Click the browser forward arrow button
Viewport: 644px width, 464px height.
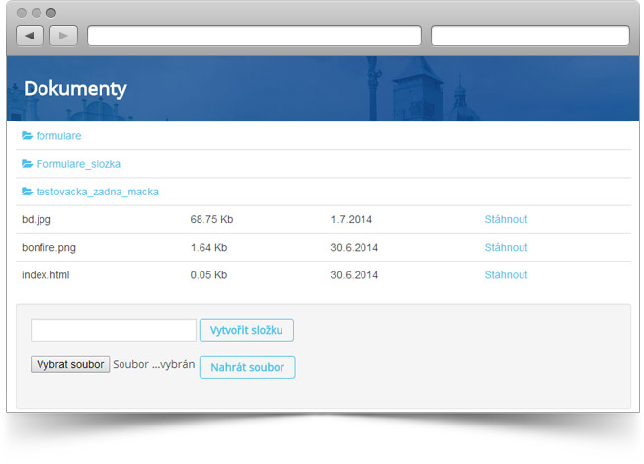(x=63, y=36)
